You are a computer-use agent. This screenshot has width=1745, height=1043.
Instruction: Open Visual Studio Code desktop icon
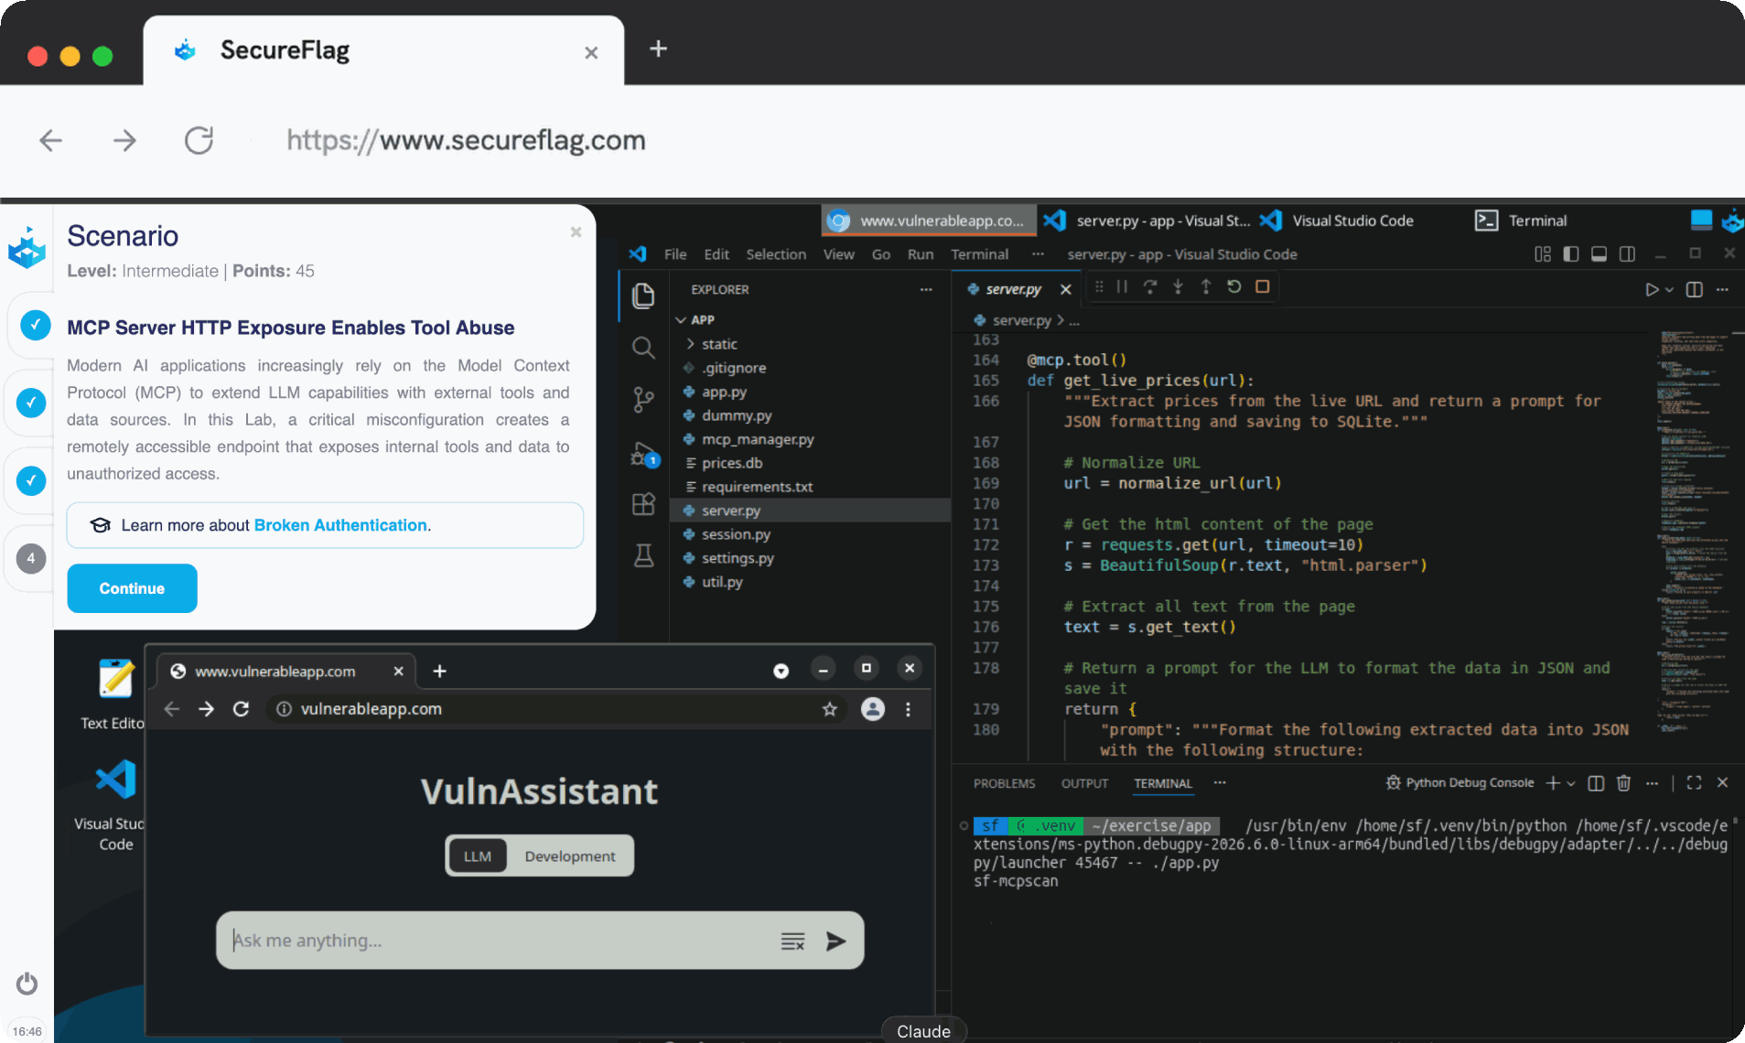tap(115, 805)
